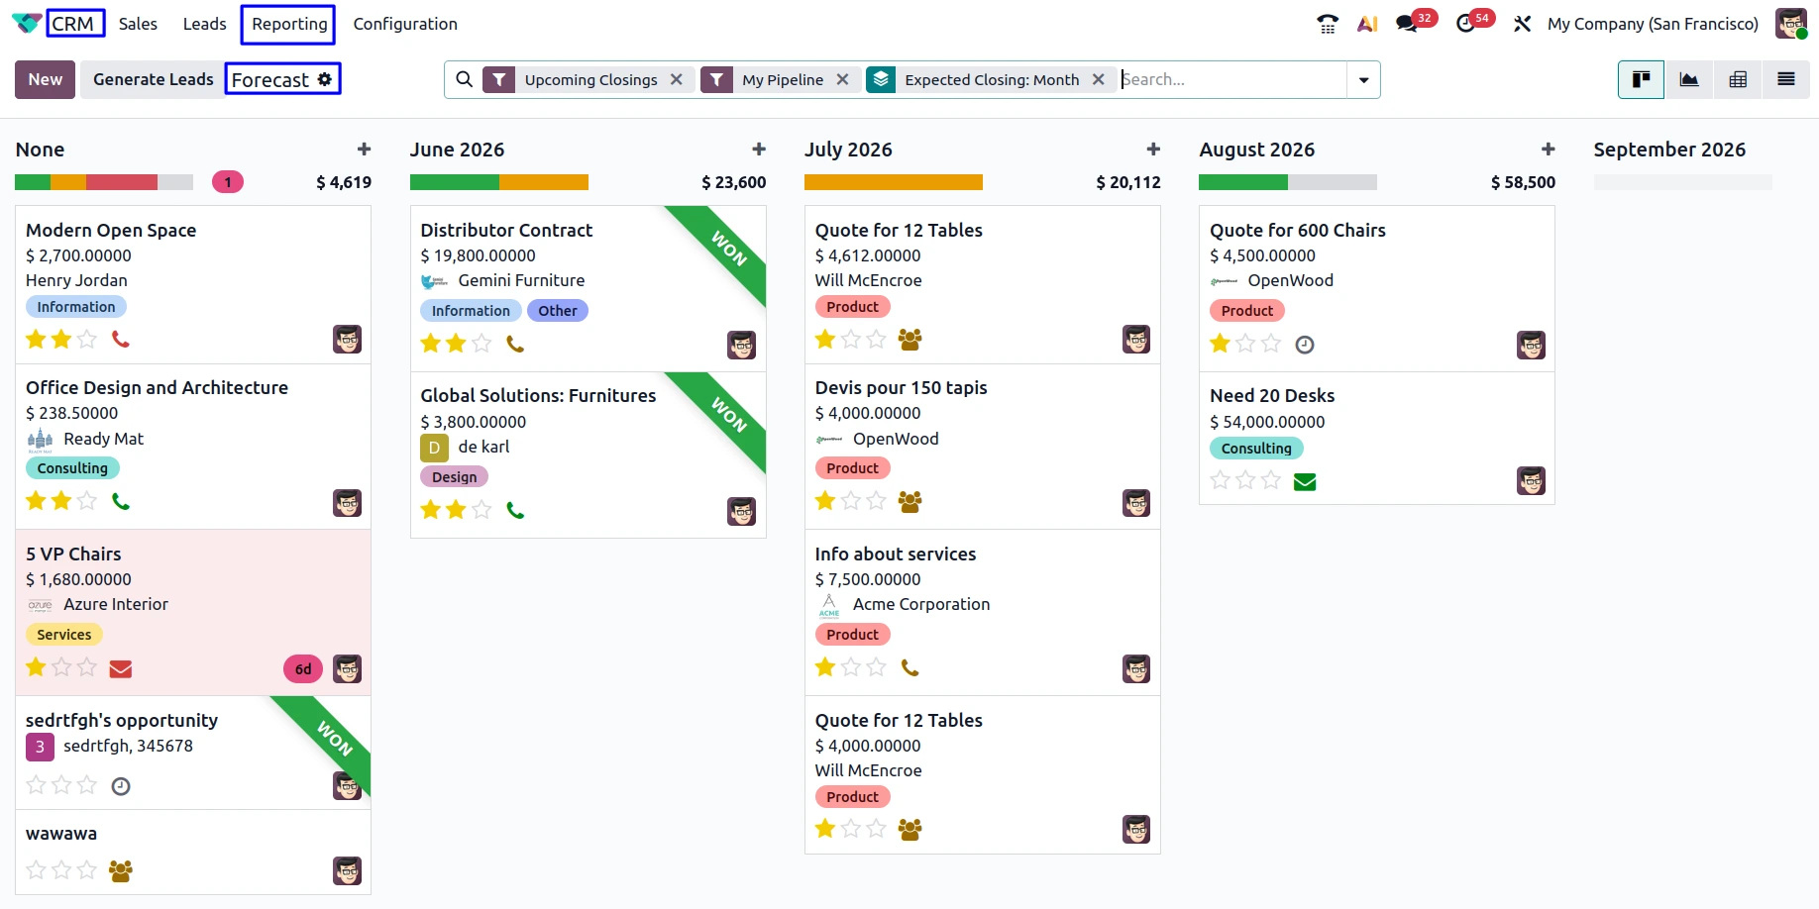Viewport: 1819px width, 909px height.
Task: Open activities clock icon with 54 badge
Action: coord(1465,24)
